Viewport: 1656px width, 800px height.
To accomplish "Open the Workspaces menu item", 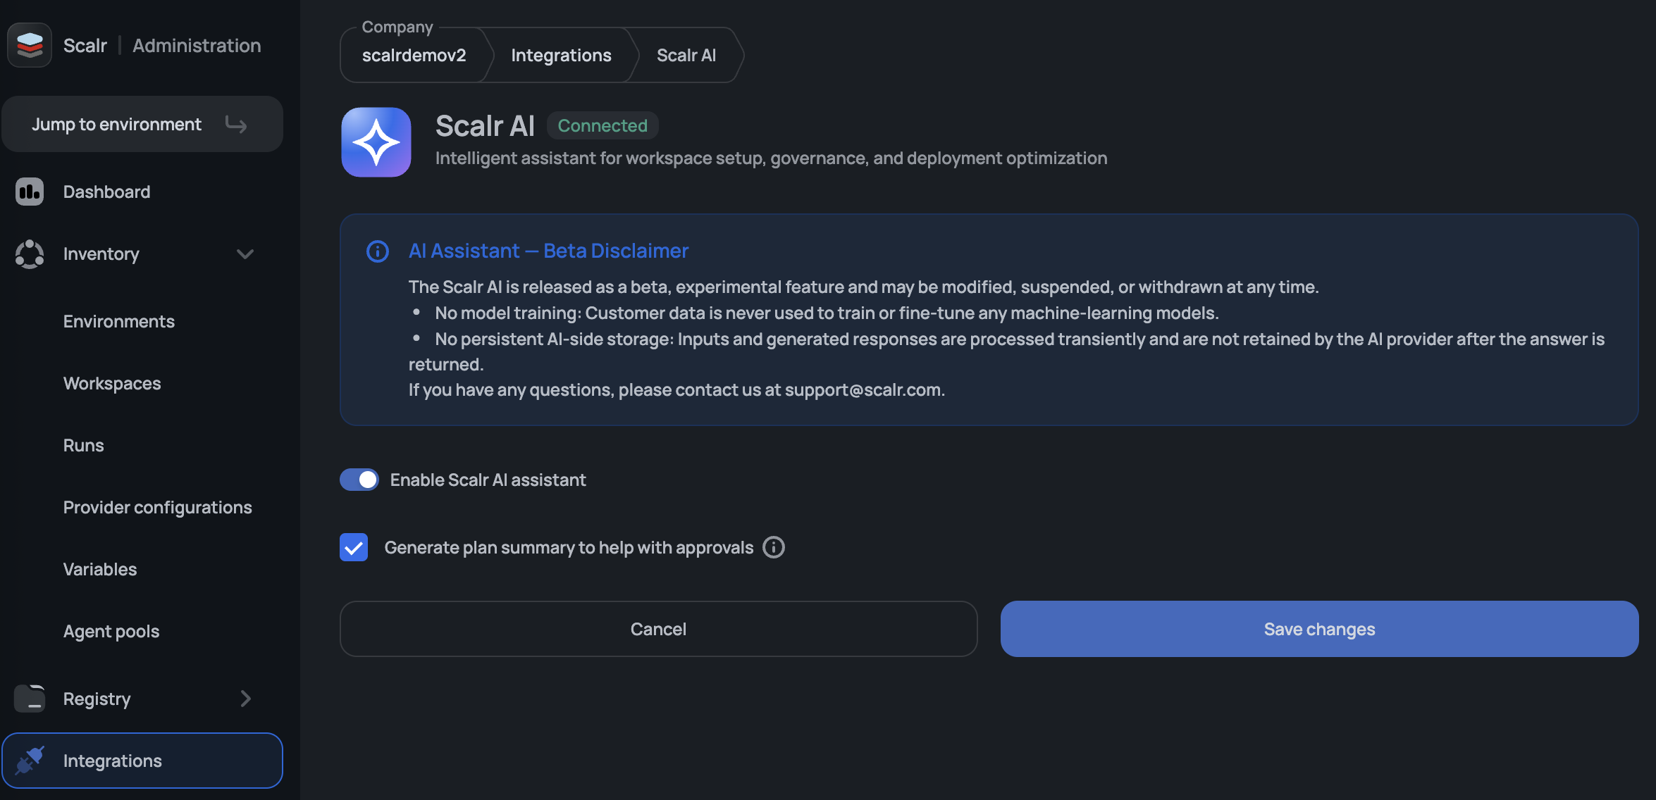I will click(x=112, y=383).
